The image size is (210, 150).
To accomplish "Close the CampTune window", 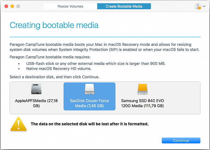I will click(x=6, y=6).
